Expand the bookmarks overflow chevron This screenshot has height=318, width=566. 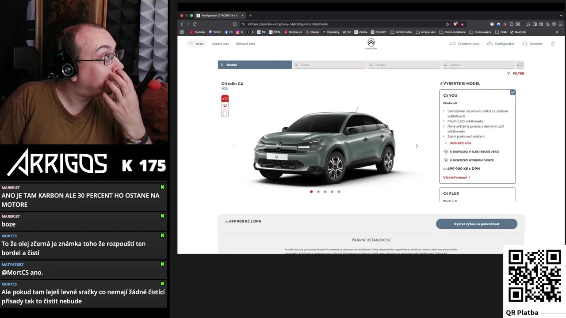(x=557, y=32)
